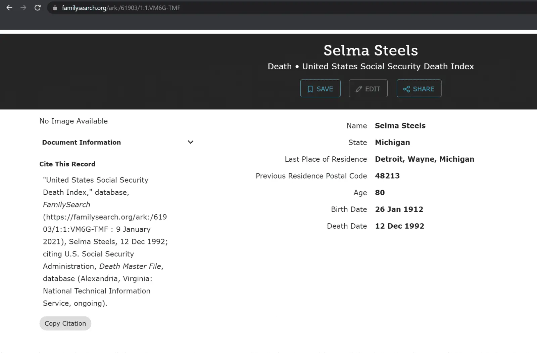
Task: Click the Detroit, Wayne, Michigan residence value
Action: [x=425, y=159]
